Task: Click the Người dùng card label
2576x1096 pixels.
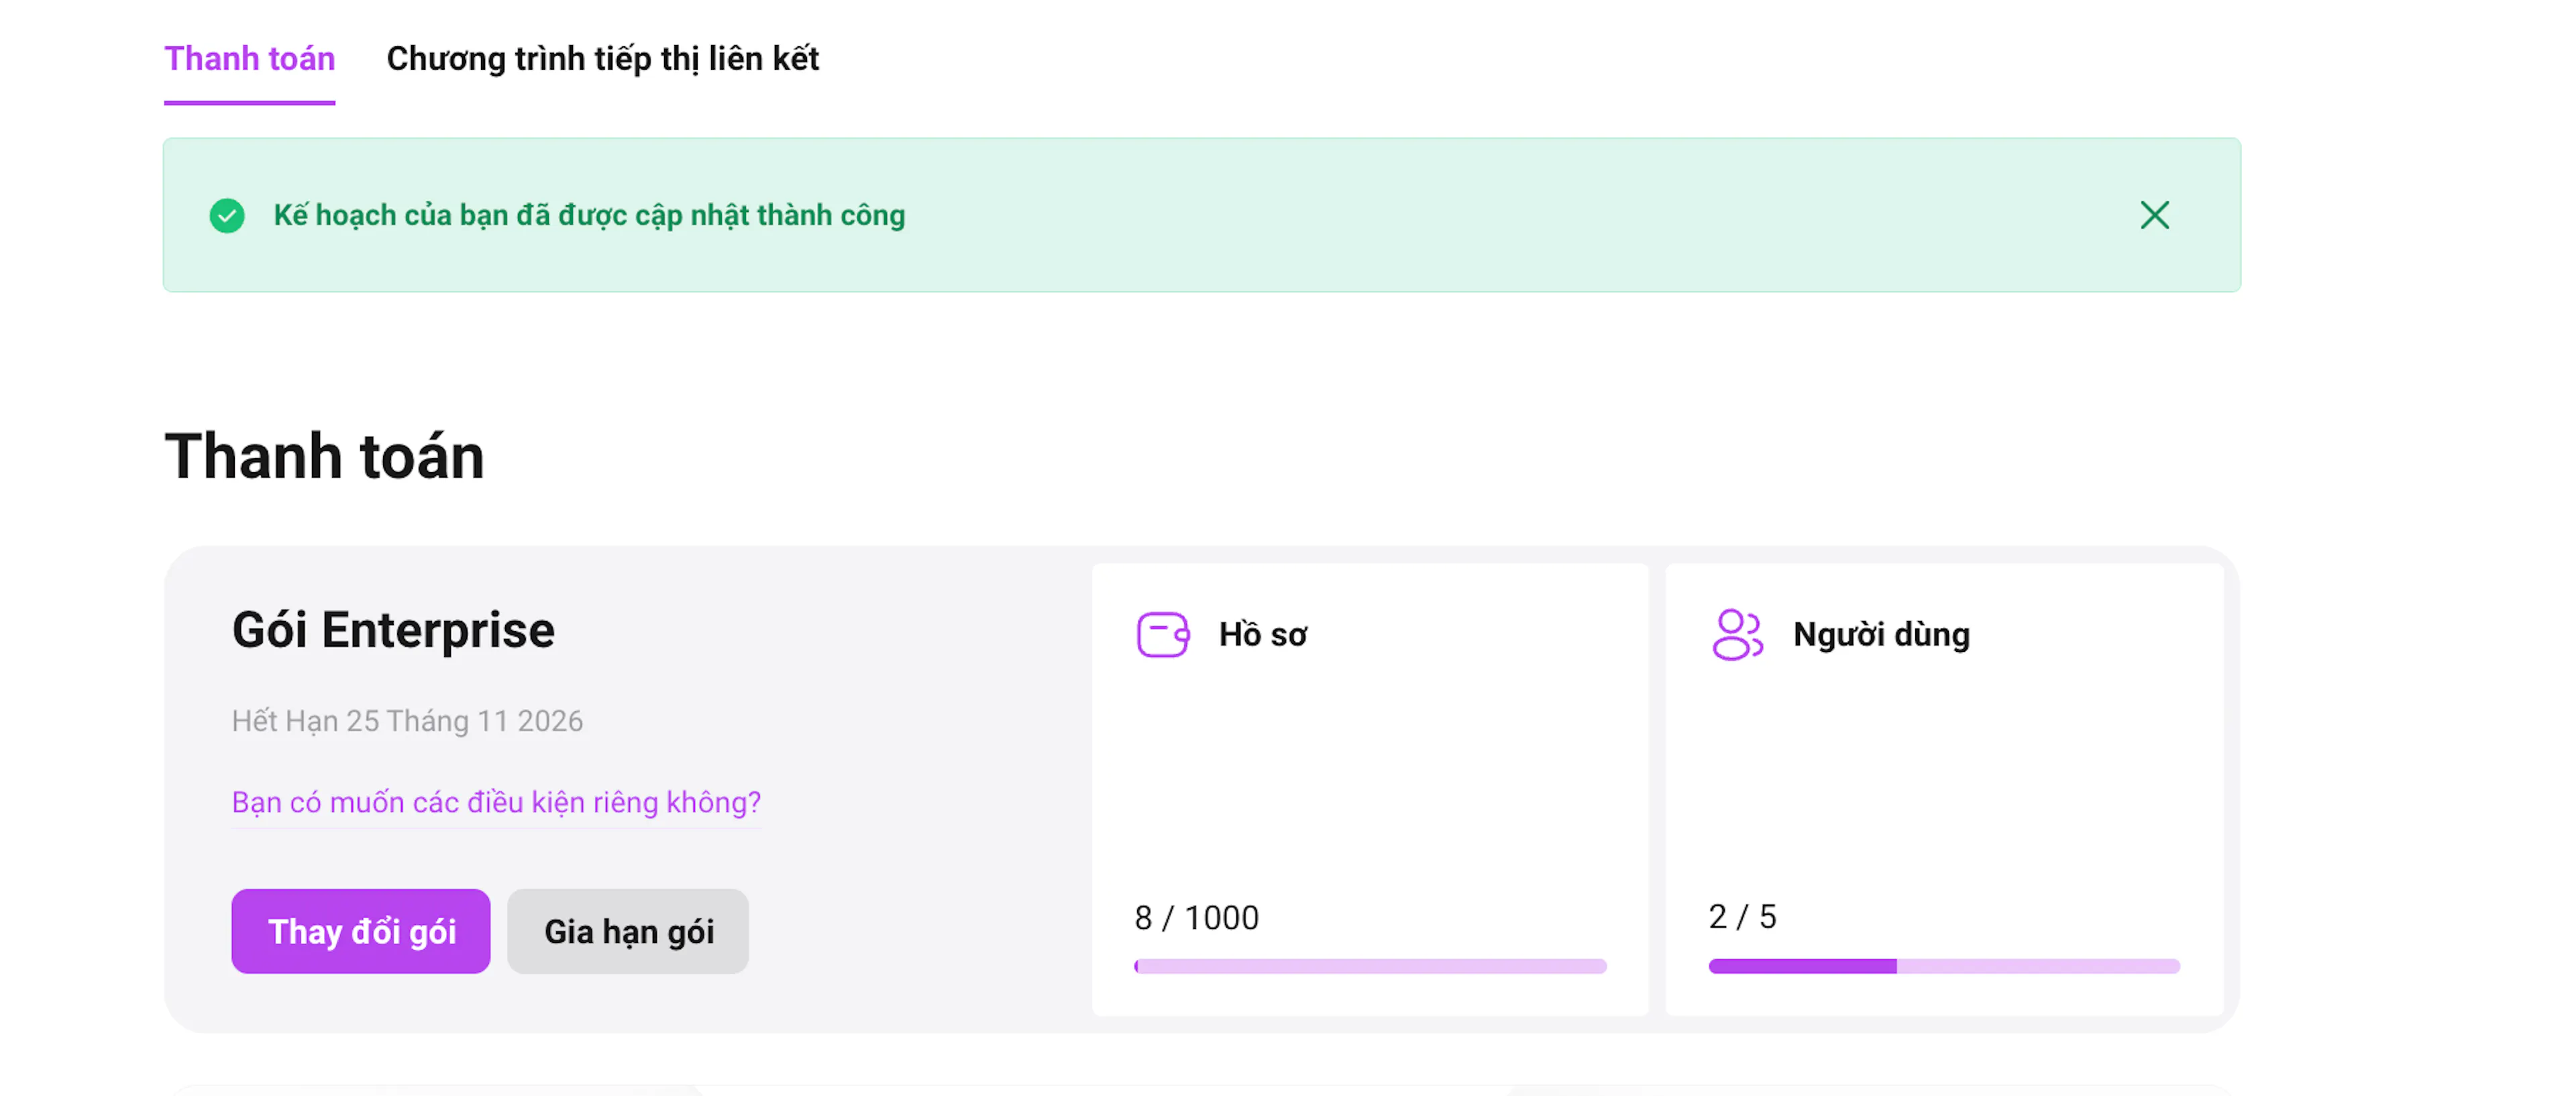Action: [1881, 634]
